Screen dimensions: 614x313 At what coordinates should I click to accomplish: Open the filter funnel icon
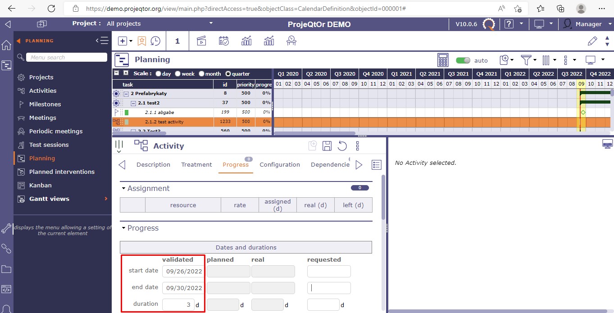[x=525, y=60]
